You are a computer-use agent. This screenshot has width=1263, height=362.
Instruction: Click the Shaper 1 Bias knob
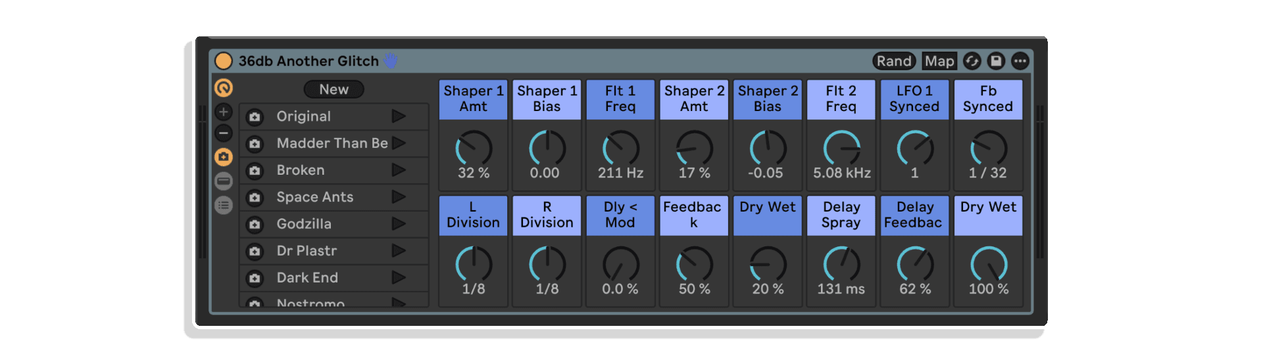547,148
